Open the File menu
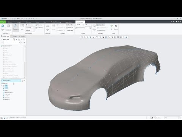 coord(3,22)
